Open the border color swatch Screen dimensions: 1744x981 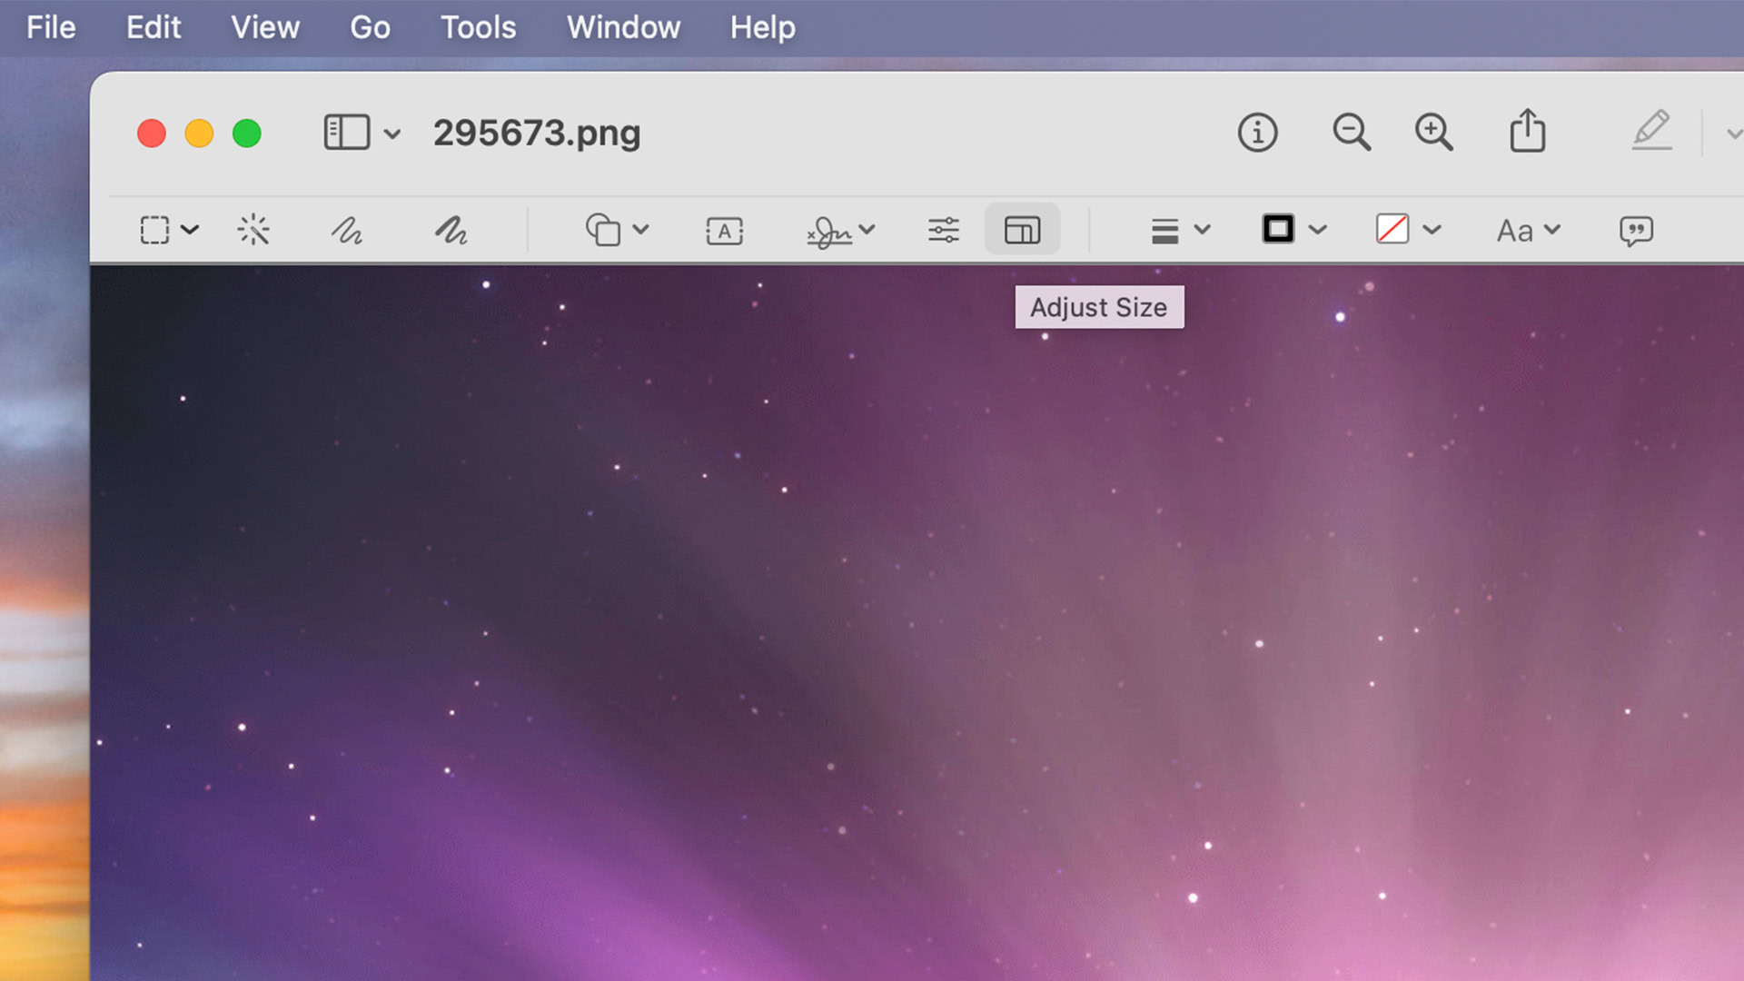(x=1278, y=229)
